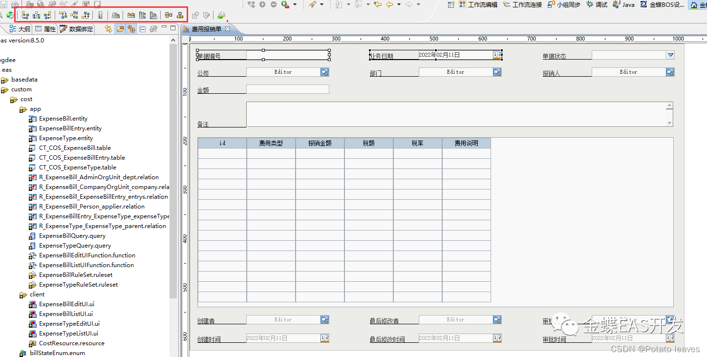Select ExpenseBillEditUI.ui in tree

(66, 304)
